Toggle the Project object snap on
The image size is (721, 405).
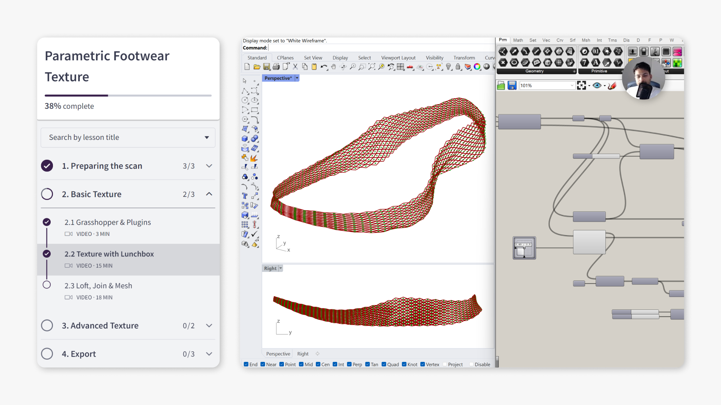(x=445, y=364)
